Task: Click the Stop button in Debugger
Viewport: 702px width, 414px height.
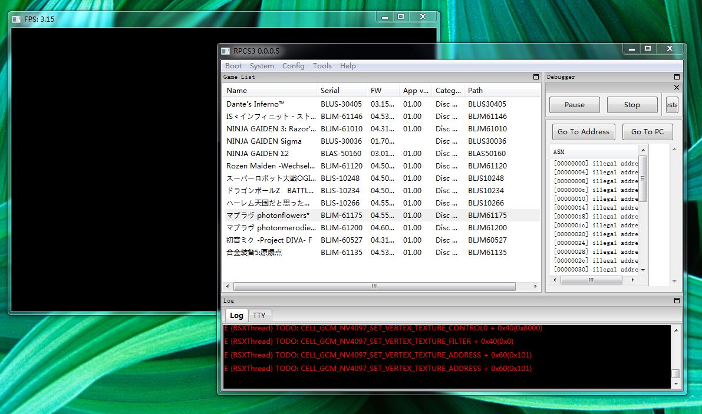Action: (x=632, y=105)
